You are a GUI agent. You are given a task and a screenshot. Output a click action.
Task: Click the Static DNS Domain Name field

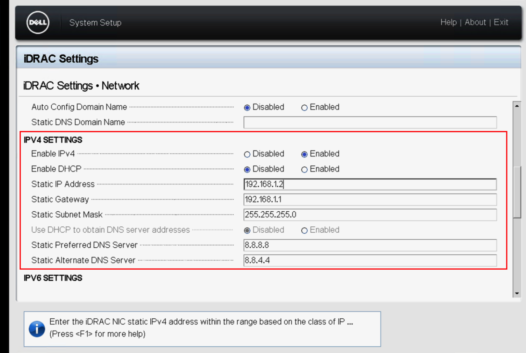point(370,122)
